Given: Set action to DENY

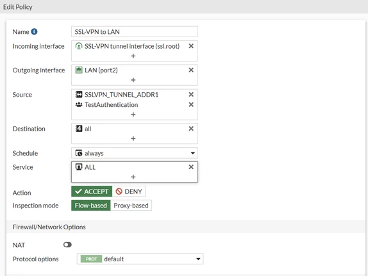Looking at the screenshot, I should [129, 191].
